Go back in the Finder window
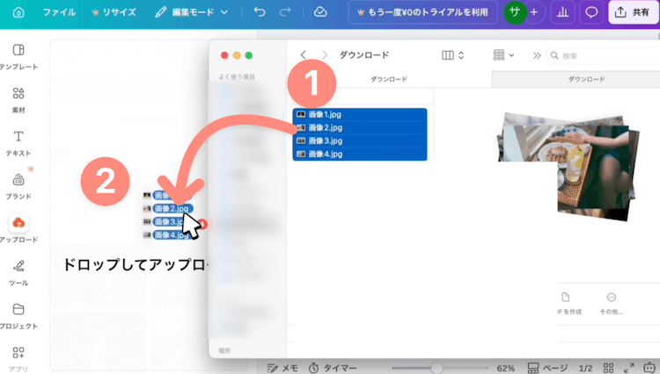The width and height of the screenshot is (660, 374). point(303,55)
